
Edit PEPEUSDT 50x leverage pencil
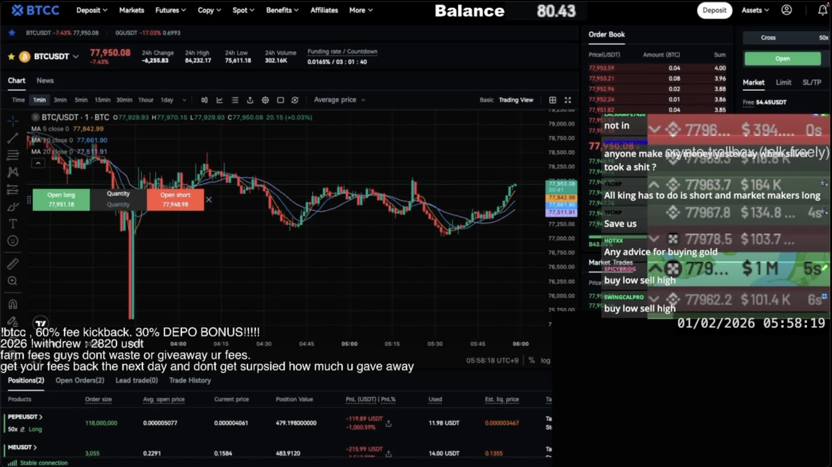22,429
